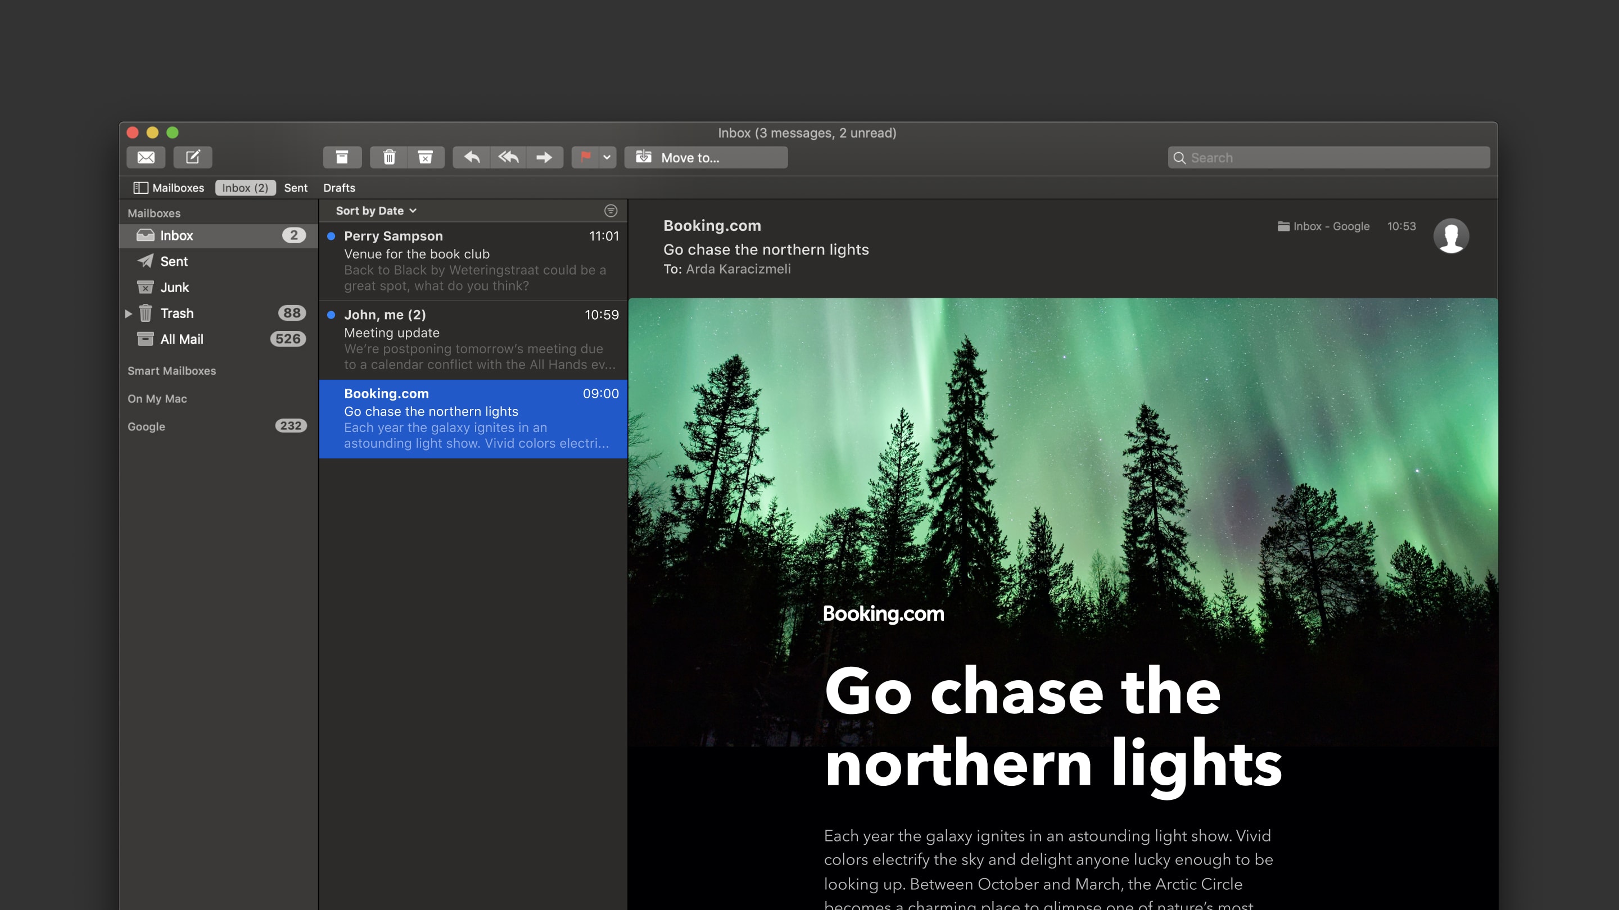The height and width of the screenshot is (910, 1619).
Task: Select Inbox mailbox in sidebar
Action: click(x=219, y=235)
